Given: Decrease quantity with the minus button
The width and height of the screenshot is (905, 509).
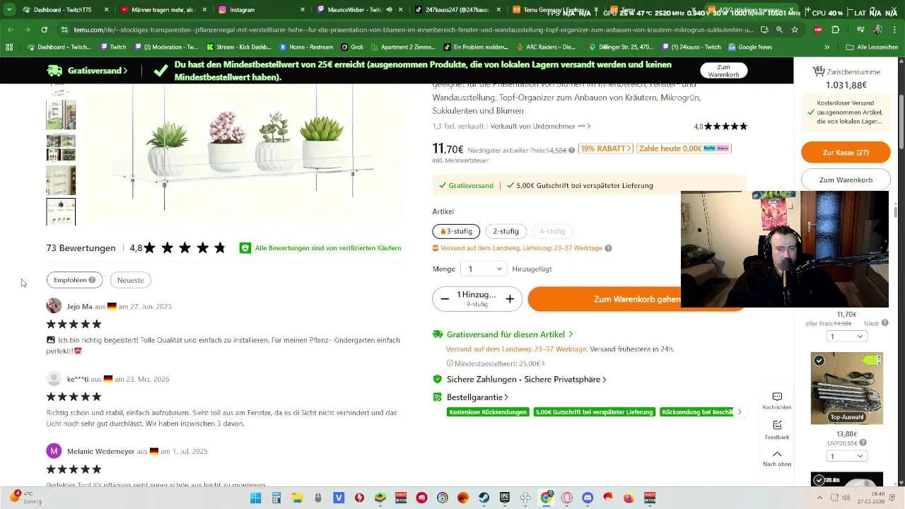Looking at the screenshot, I should tap(445, 299).
